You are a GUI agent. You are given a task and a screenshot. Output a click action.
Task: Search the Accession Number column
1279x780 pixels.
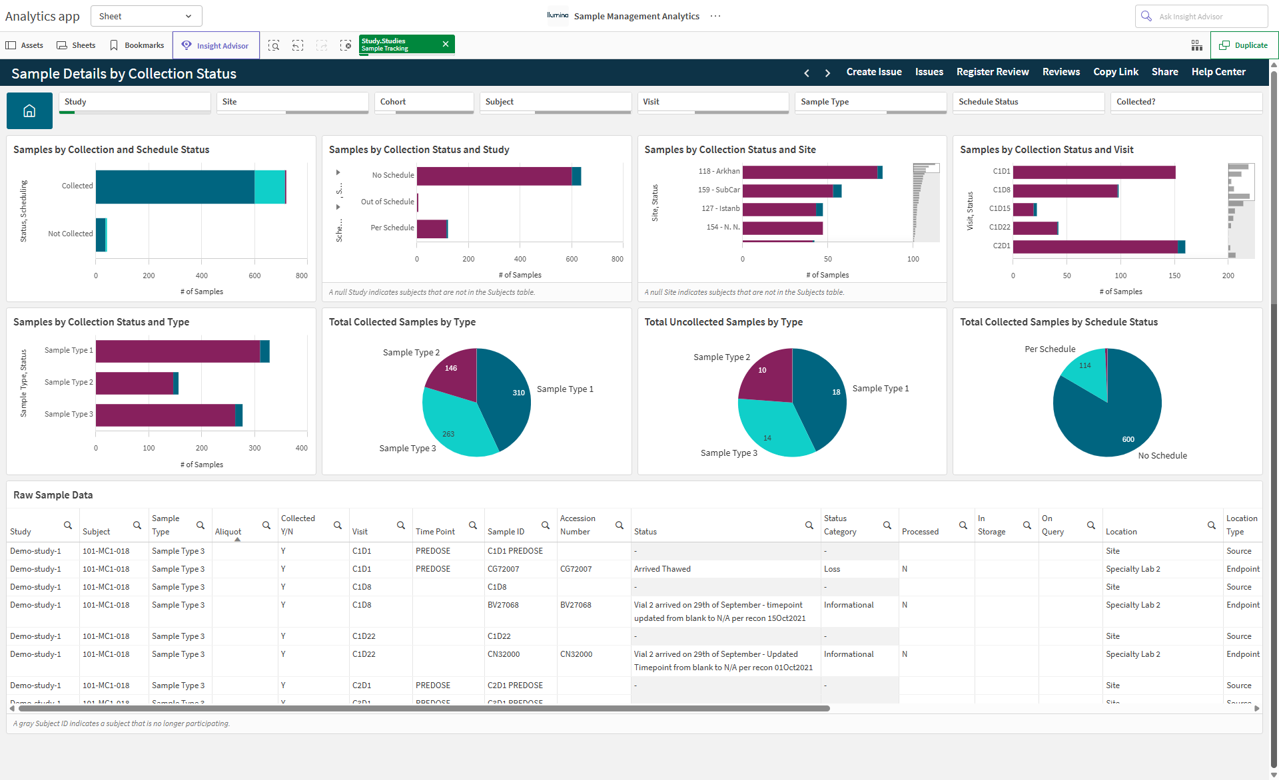point(620,525)
